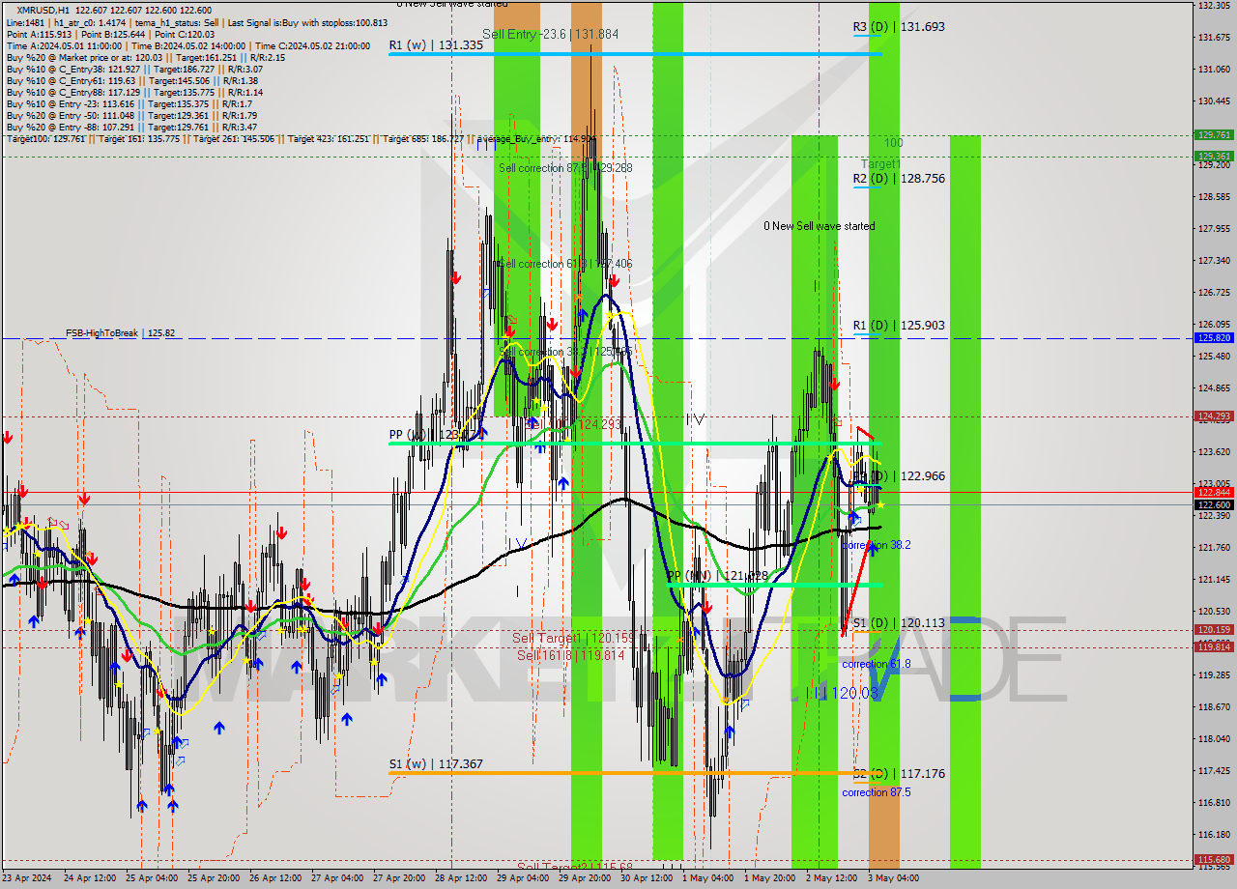This screenshot has height=889, width=1237.
Task: Click the '2 May 12:00' time axis label
Action: [831, 878]
